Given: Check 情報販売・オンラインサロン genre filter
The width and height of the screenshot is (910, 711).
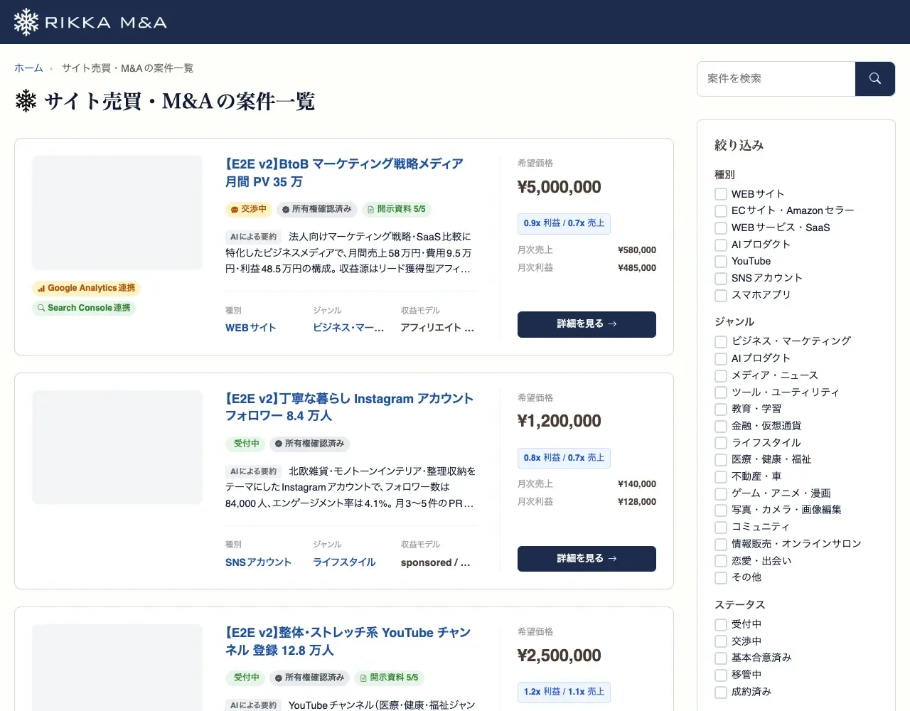Looking at the screenshot, I should pos(721,544).
